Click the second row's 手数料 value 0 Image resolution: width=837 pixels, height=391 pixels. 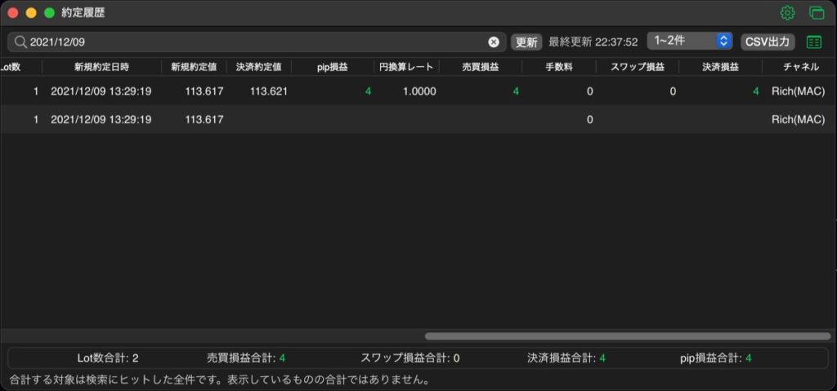[x=589, y=119]
